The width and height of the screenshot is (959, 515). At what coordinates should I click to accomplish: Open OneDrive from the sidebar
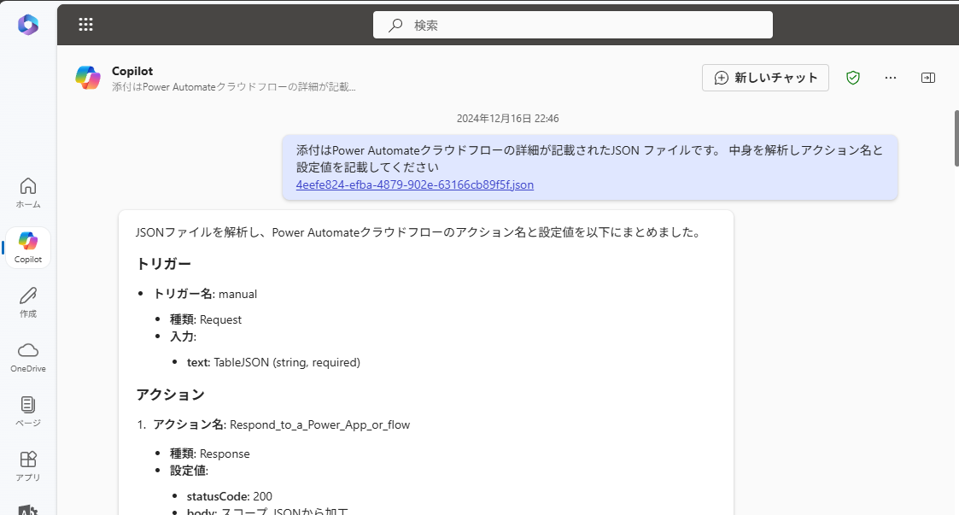(x=28, y=357)
